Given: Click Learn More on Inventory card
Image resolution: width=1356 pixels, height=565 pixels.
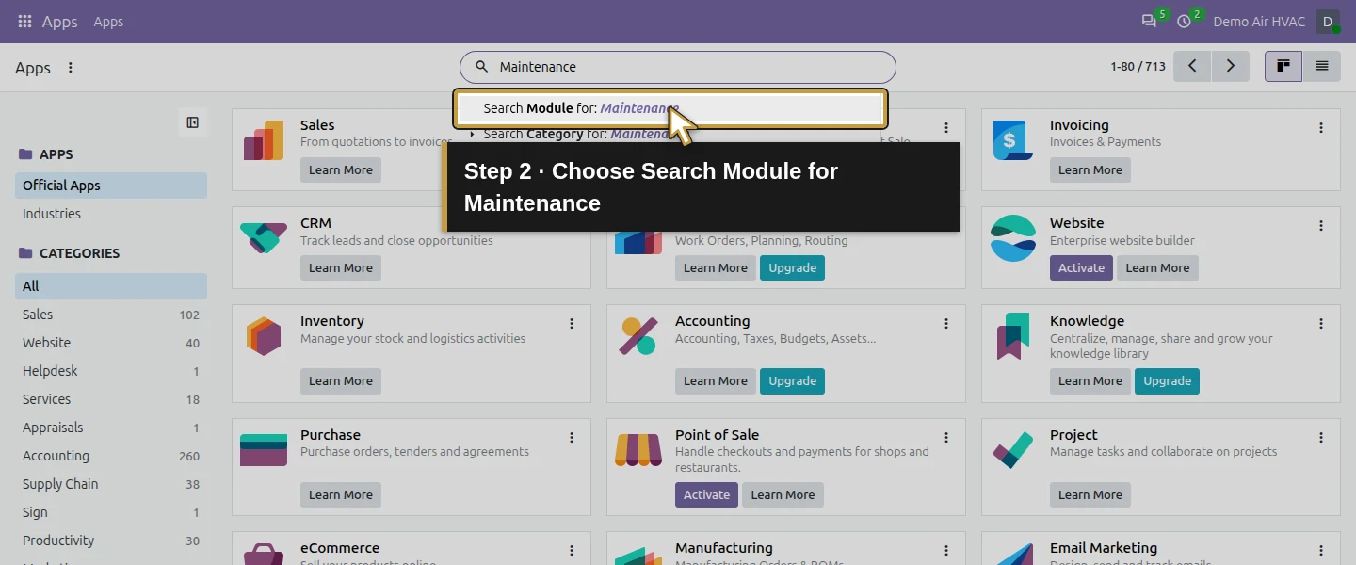Looking at the screenshot, I should tap(341, 381).
